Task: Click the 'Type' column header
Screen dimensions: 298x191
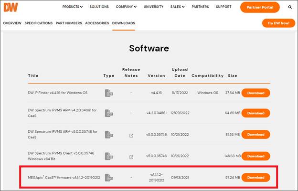Action: coord(109,75)
